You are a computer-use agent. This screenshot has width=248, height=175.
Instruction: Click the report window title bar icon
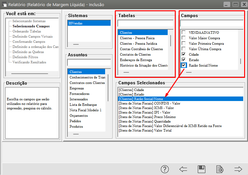[5, 5]
